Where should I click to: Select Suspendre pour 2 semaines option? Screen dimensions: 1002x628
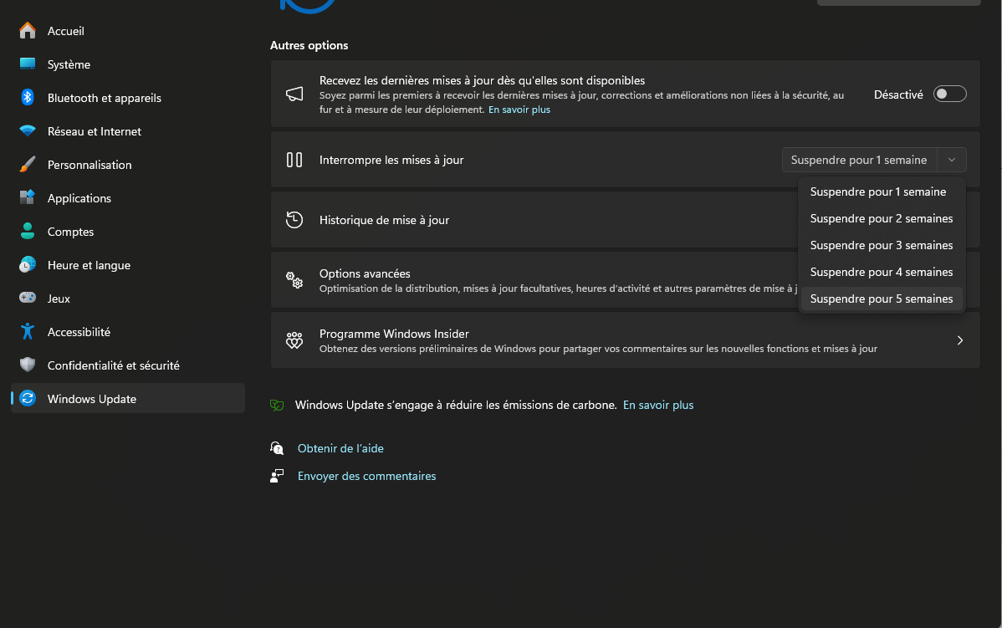pyautogui.click(x=882, y=218)
